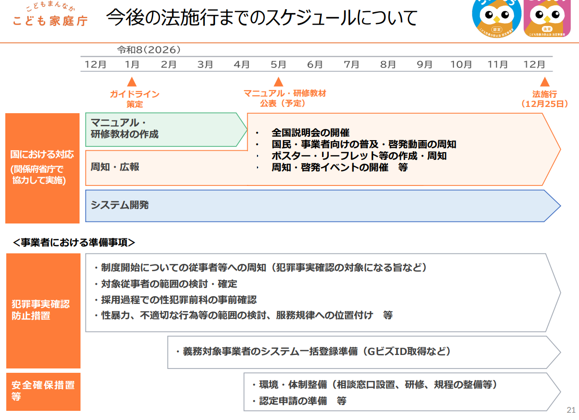This screenshot has width=579, height=420.
Task: Select the line 認定申請の準備 等
Action: point(298,401)
